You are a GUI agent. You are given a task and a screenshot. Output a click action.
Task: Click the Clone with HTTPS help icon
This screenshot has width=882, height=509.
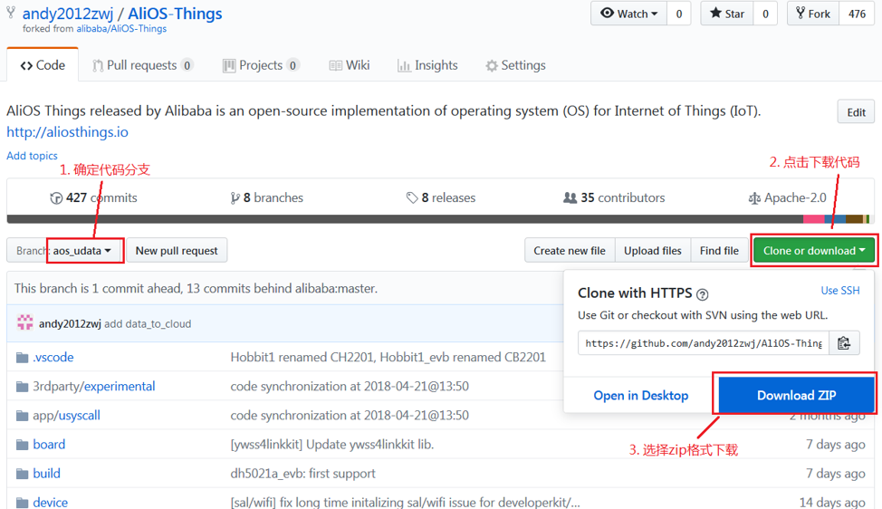tap(702, 294)
